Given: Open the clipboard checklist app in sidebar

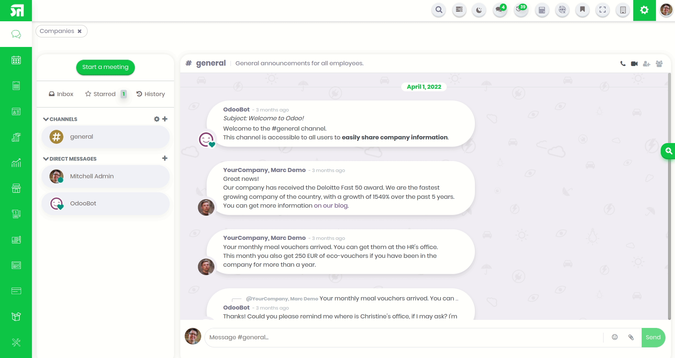Looking at the screenshot, I should pyautogui.click(x=16, y=137).
